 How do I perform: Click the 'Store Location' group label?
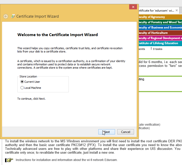(28, 76)
